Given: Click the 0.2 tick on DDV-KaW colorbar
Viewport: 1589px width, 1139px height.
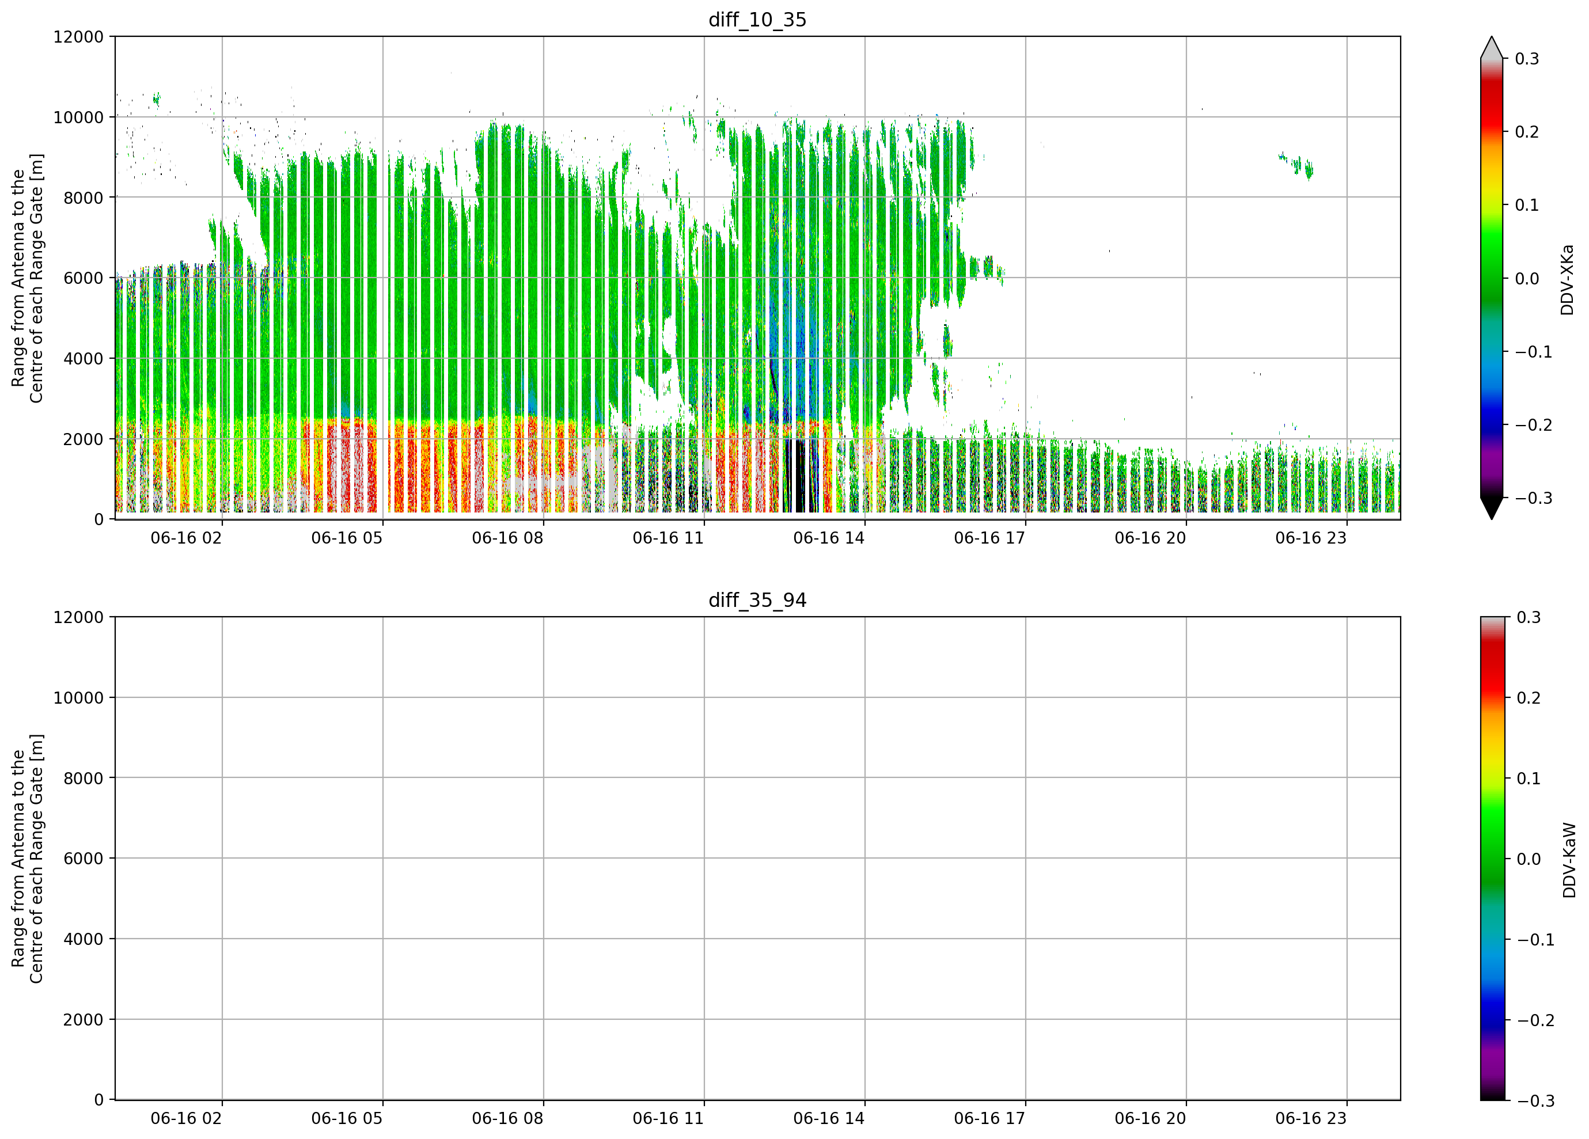Looking at the screenshot, I should click(x=1528, y=698).
